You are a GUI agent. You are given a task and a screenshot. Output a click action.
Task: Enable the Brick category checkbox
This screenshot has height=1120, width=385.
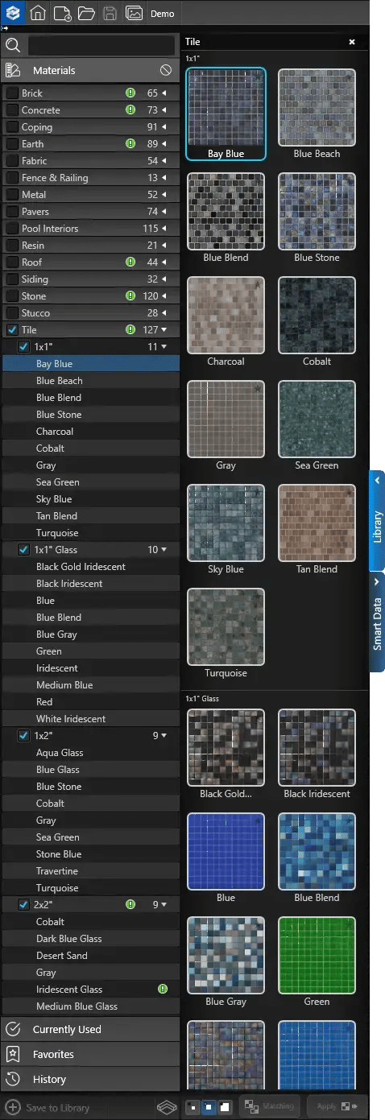point(12,93)
